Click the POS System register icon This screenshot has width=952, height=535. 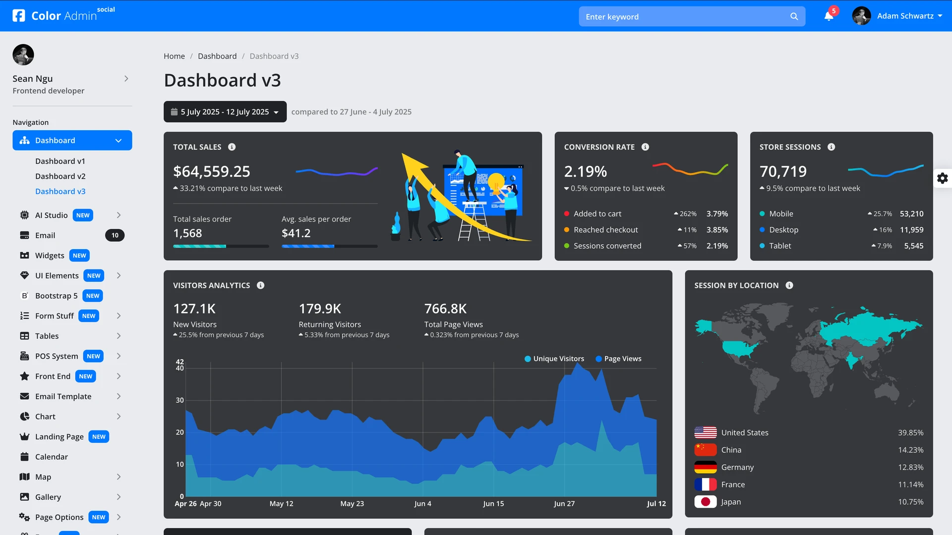pos(24,356)
